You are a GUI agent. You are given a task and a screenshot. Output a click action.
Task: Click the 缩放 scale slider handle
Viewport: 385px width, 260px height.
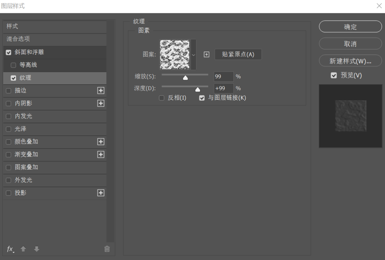coord(185,77)
